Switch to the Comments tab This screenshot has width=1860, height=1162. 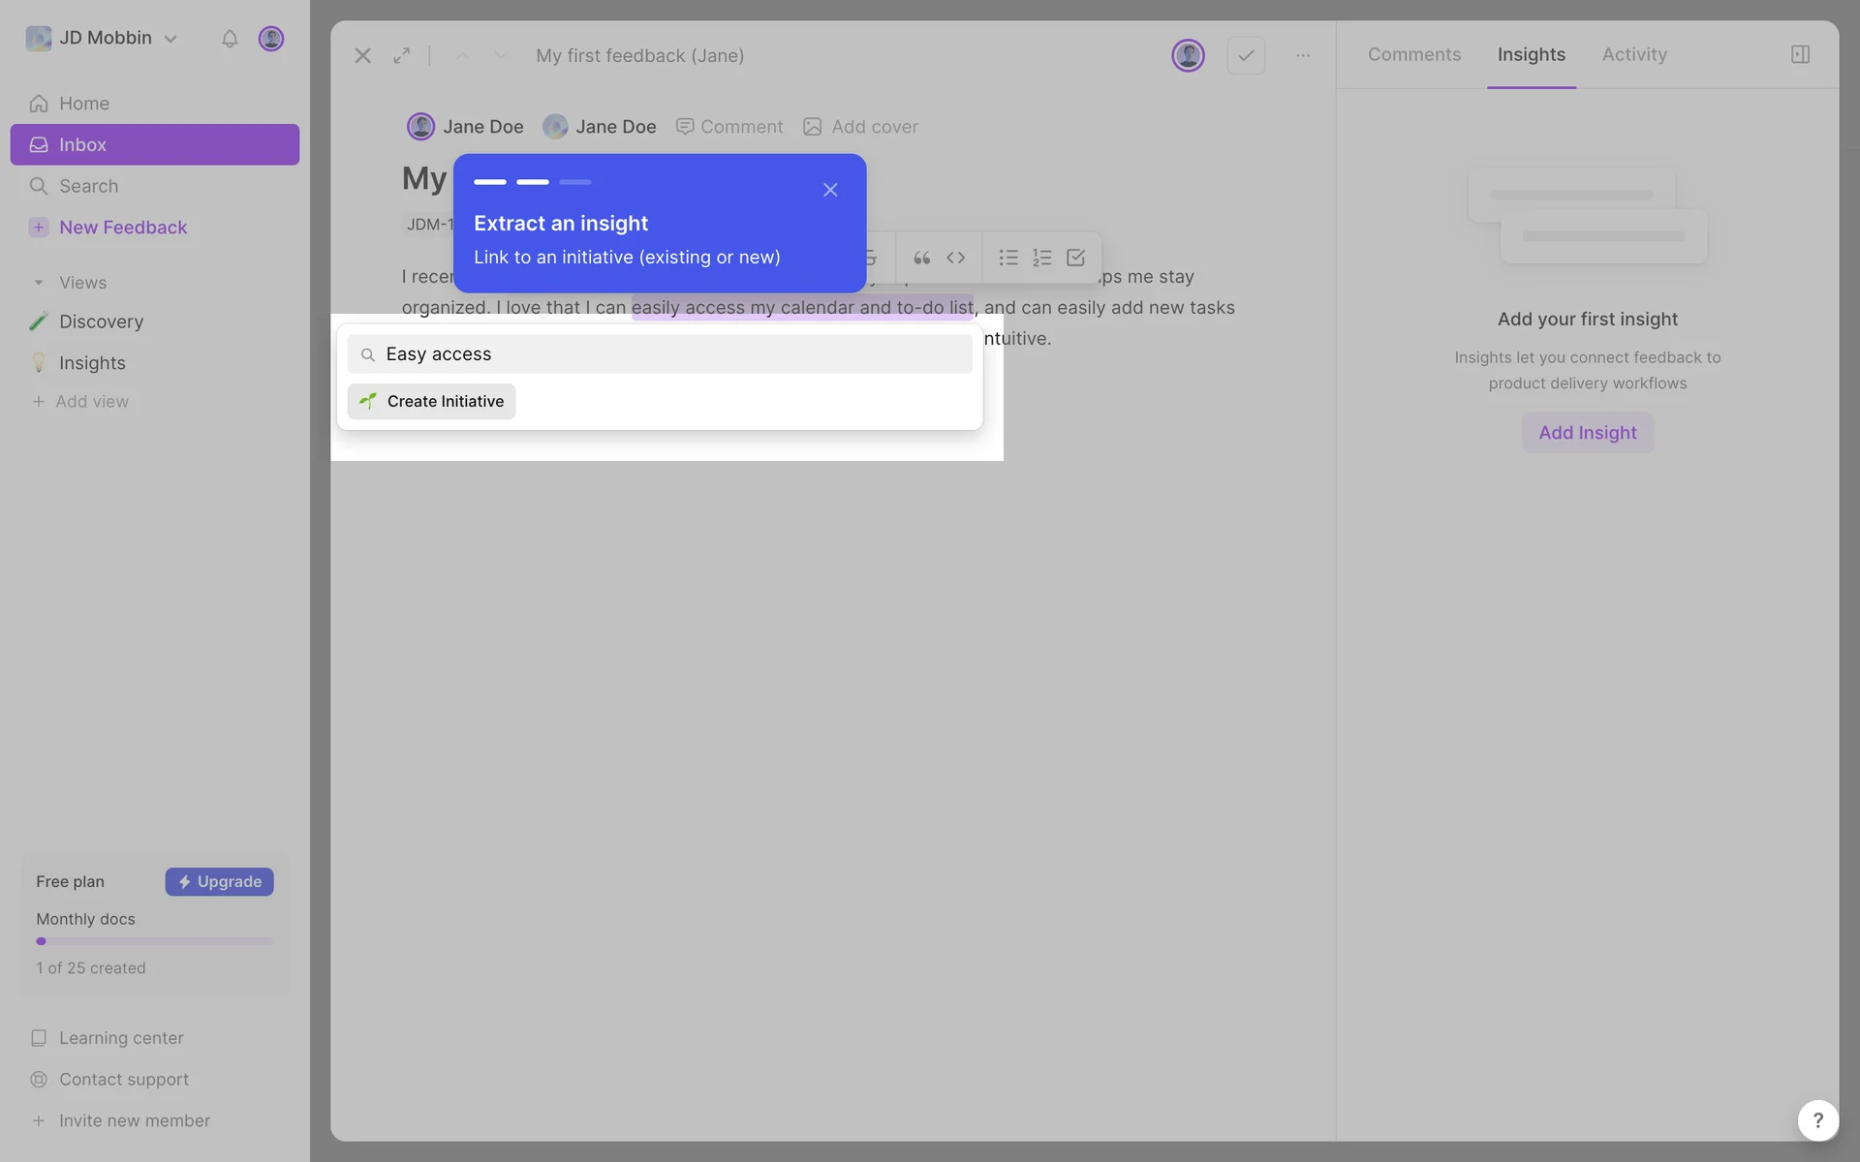pos(1413,55)
